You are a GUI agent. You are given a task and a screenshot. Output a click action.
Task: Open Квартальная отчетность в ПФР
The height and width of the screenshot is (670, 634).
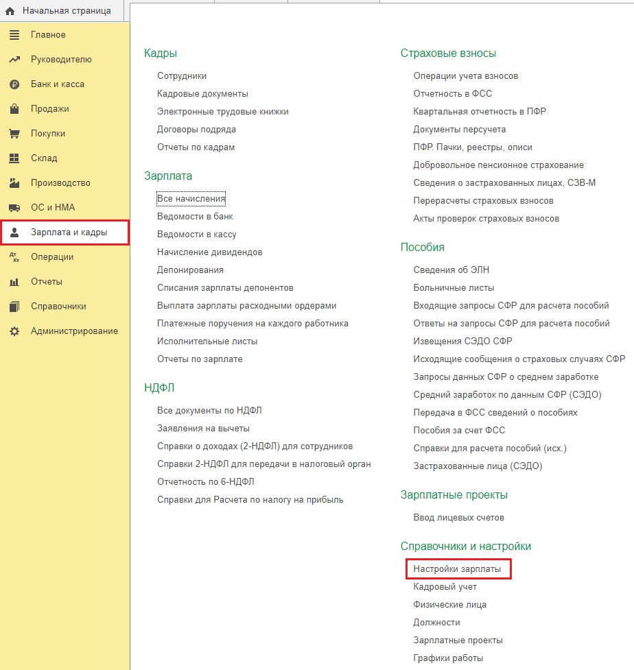point(480,112)
